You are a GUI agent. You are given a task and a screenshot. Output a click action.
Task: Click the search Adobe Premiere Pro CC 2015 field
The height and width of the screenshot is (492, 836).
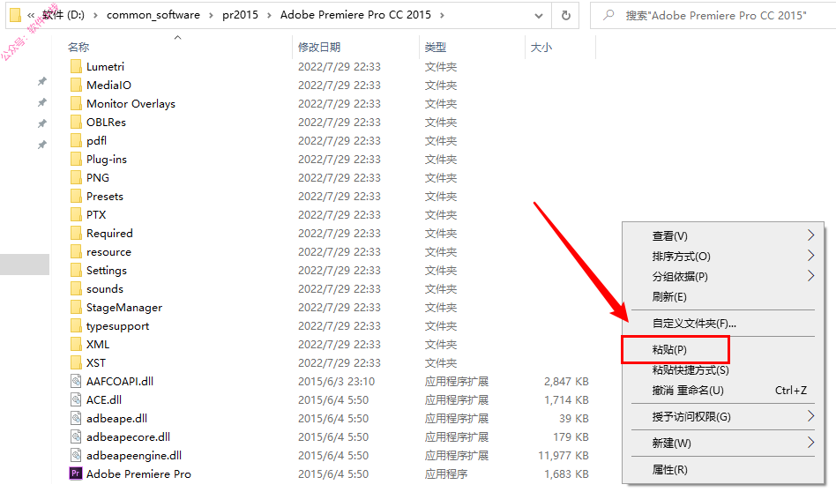pyautogui.click(x=715, y=16)
